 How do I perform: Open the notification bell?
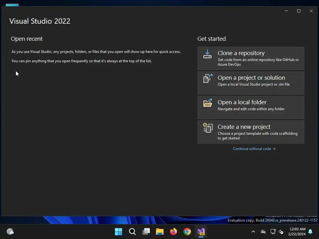tap(311, 232)
